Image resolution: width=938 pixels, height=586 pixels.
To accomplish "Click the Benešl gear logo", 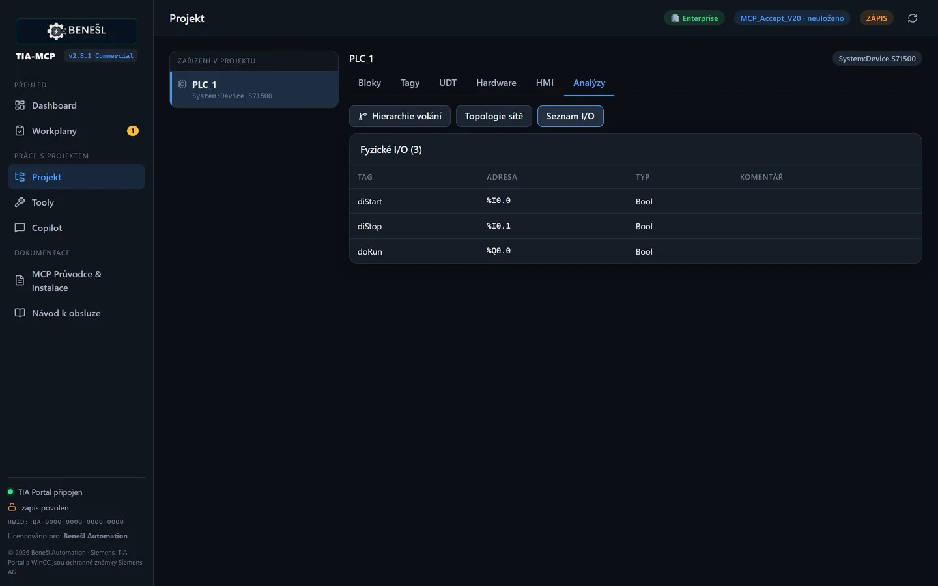I will [56, 31].
